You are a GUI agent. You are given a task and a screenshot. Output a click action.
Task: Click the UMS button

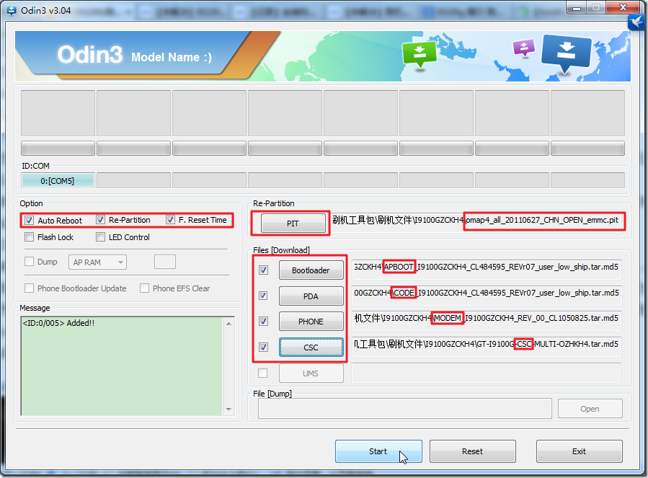click(x=311, y=373)
